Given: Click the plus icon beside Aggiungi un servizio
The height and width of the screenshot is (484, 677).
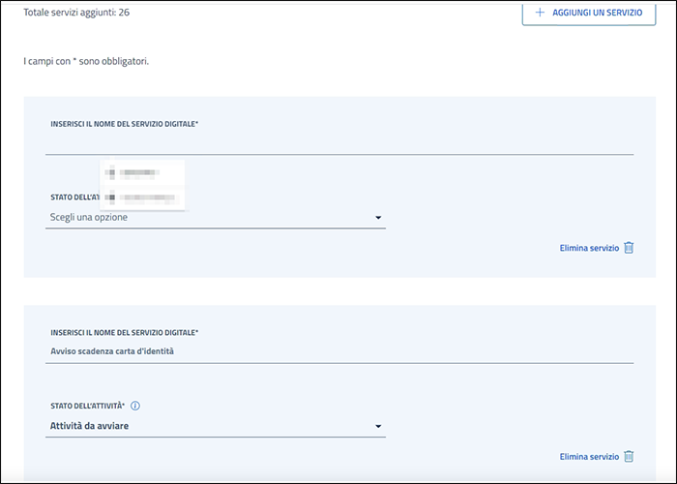Looking at the screenshot, I should click(540, 12).
